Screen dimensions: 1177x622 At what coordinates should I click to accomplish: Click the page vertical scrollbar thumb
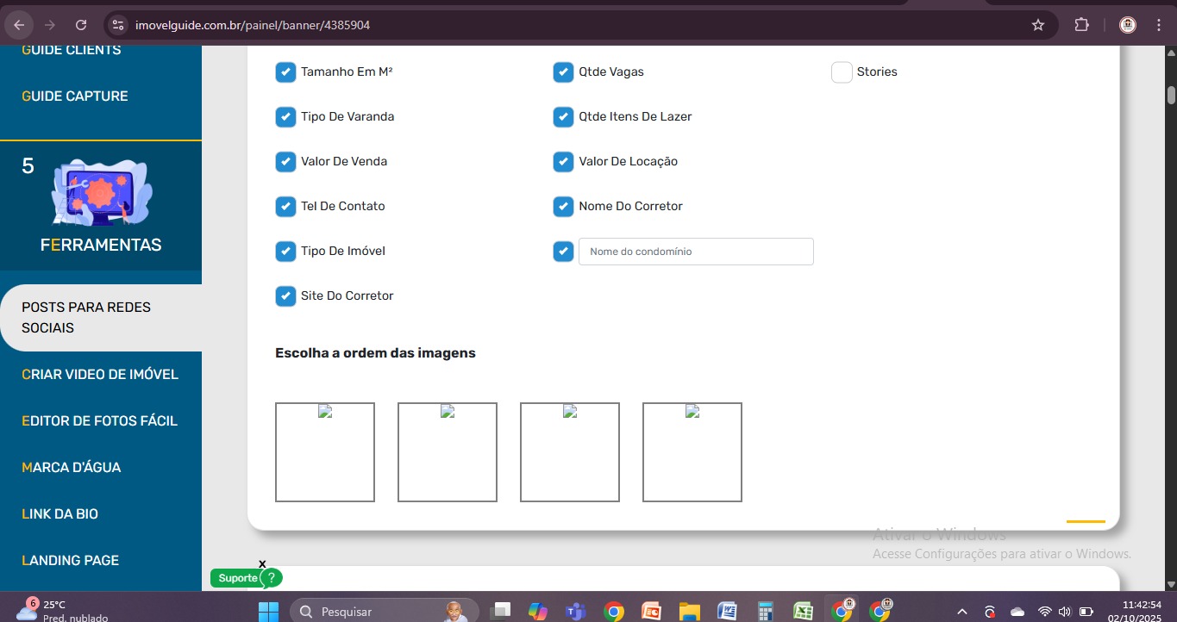pyautogui.click(x=1171, y=95)
